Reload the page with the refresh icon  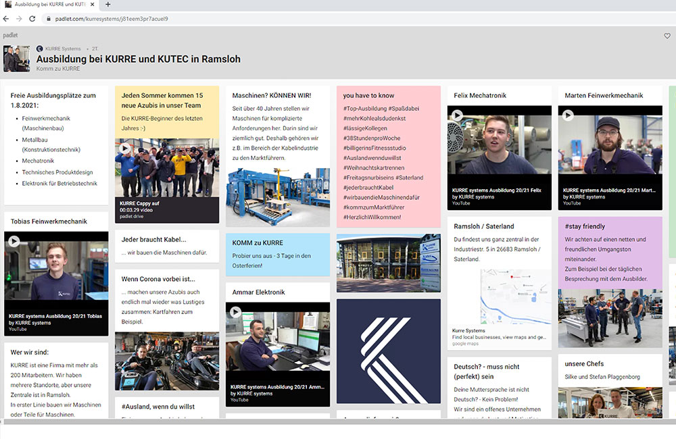32,18
